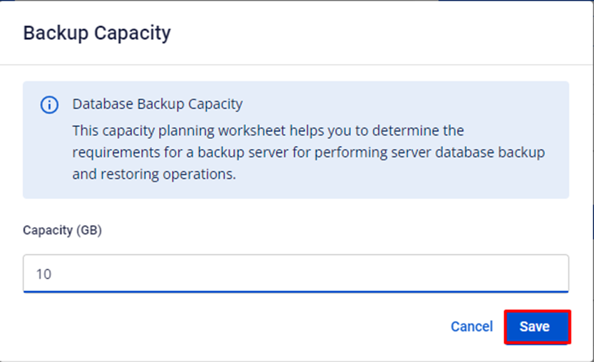594x362 pixels.
Task: Cancel the Backup Capacity dialog
Action: (x=471, y=327)
